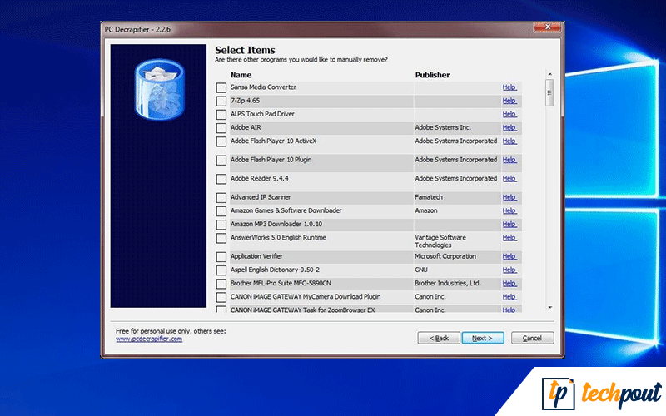The image size is (666, 416).
Task: Tick the Application Verifier checkbox
Action: (x=221, y=257)
